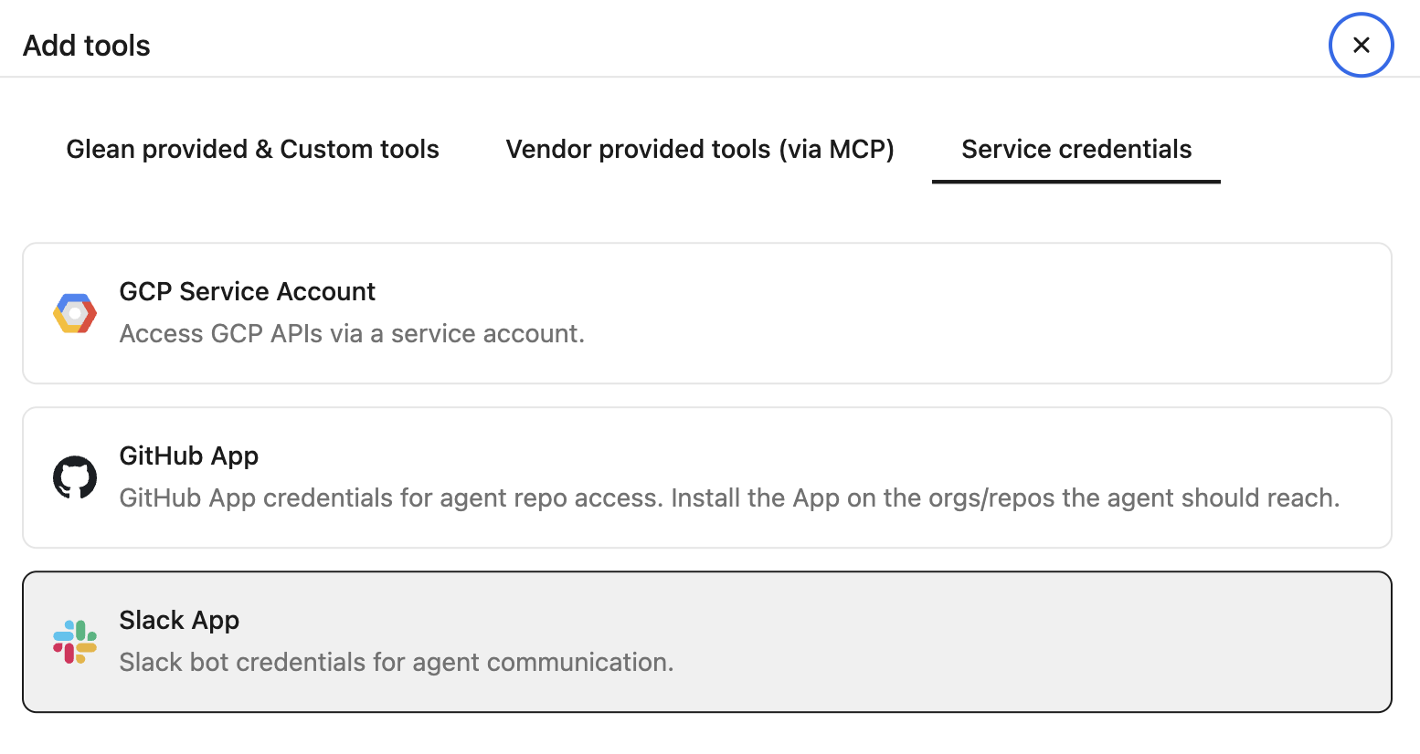Click the Google Cloud hexagon icon

(x=75, y=313)
